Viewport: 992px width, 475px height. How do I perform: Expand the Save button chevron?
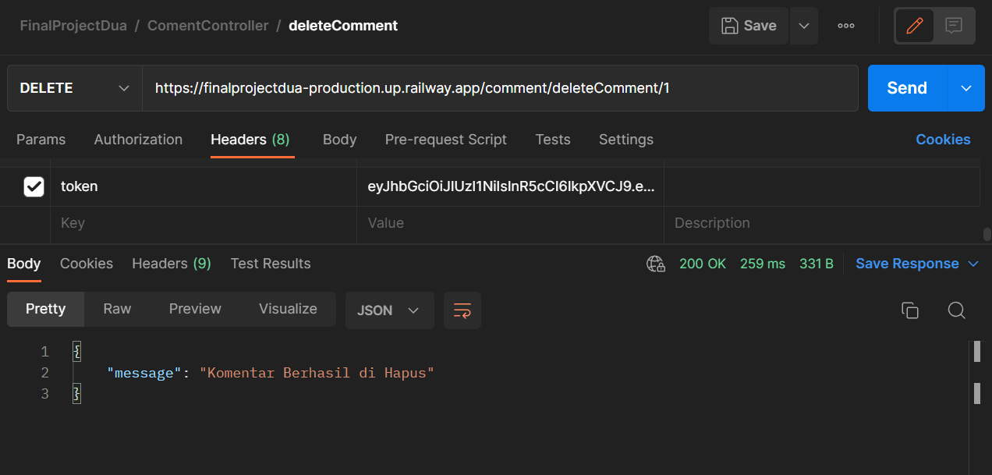tap(804, 25)
